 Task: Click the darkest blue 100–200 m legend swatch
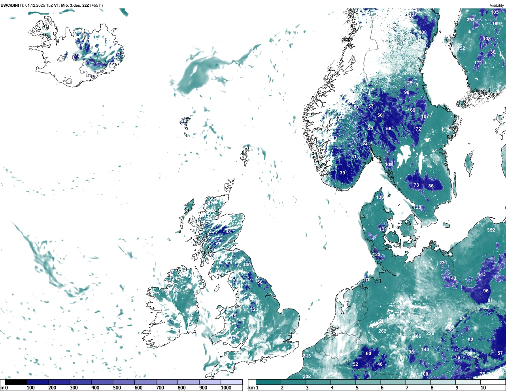tap(38, 382)
